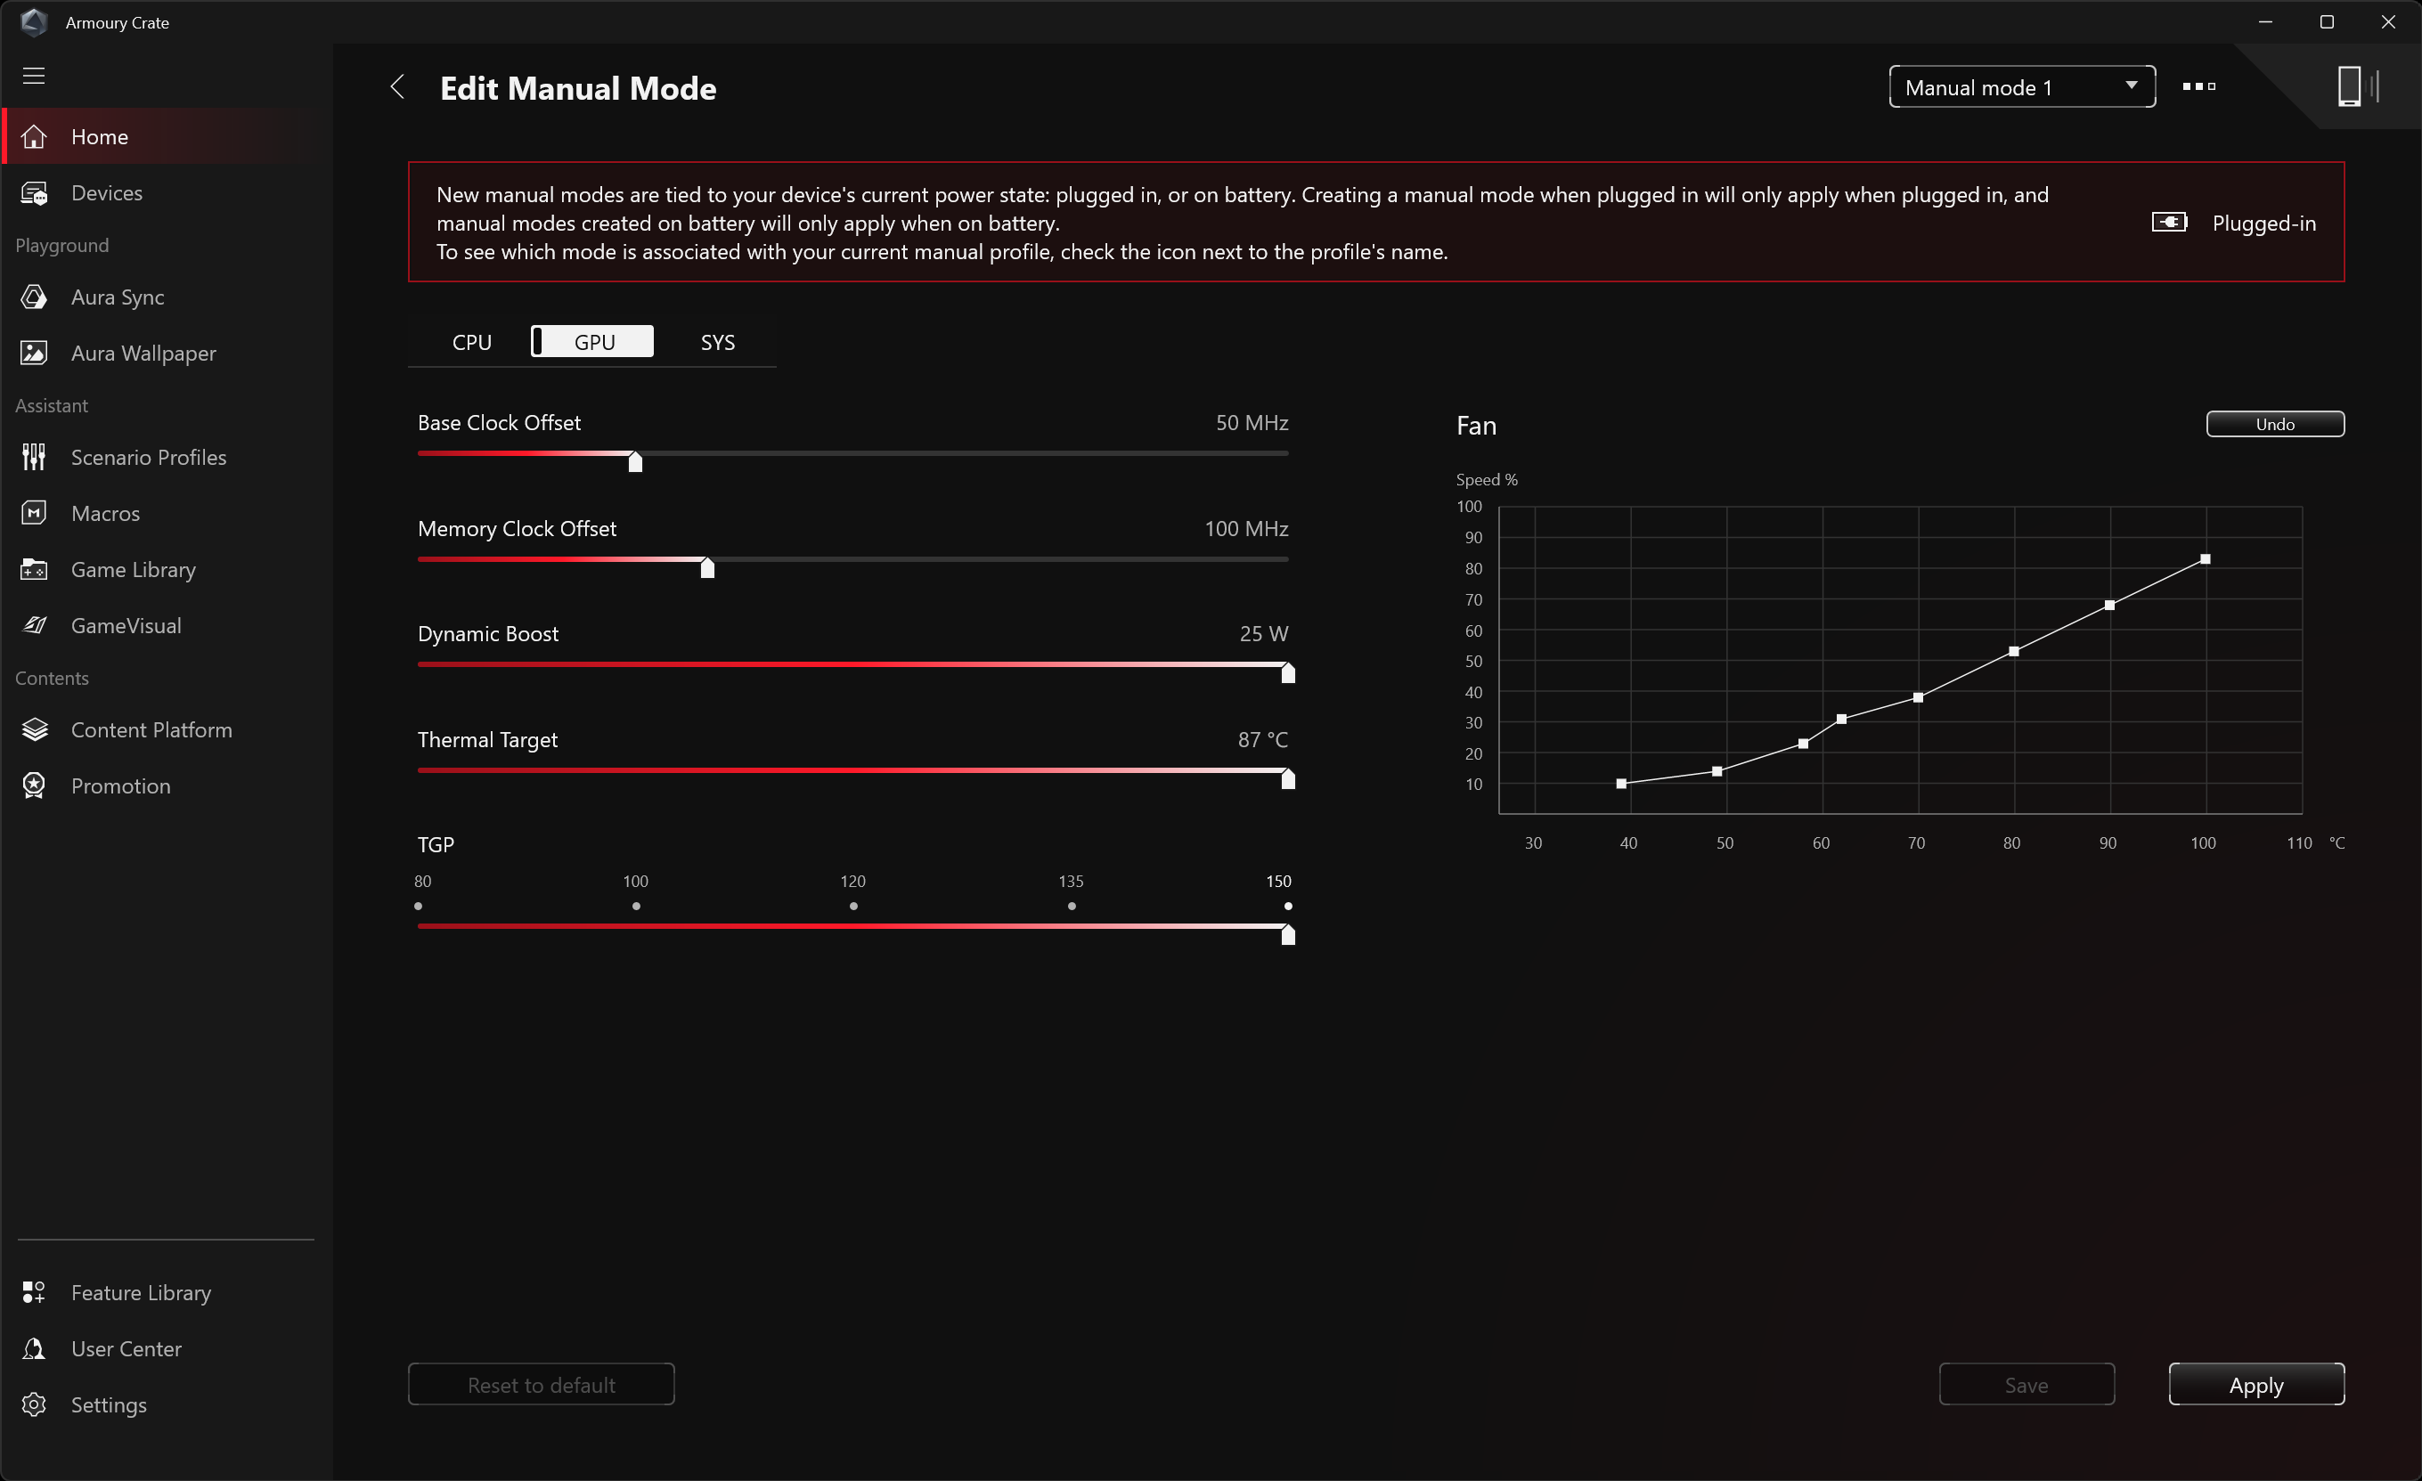Click the Scenario Profiles sliders icon

coord(35,457)
